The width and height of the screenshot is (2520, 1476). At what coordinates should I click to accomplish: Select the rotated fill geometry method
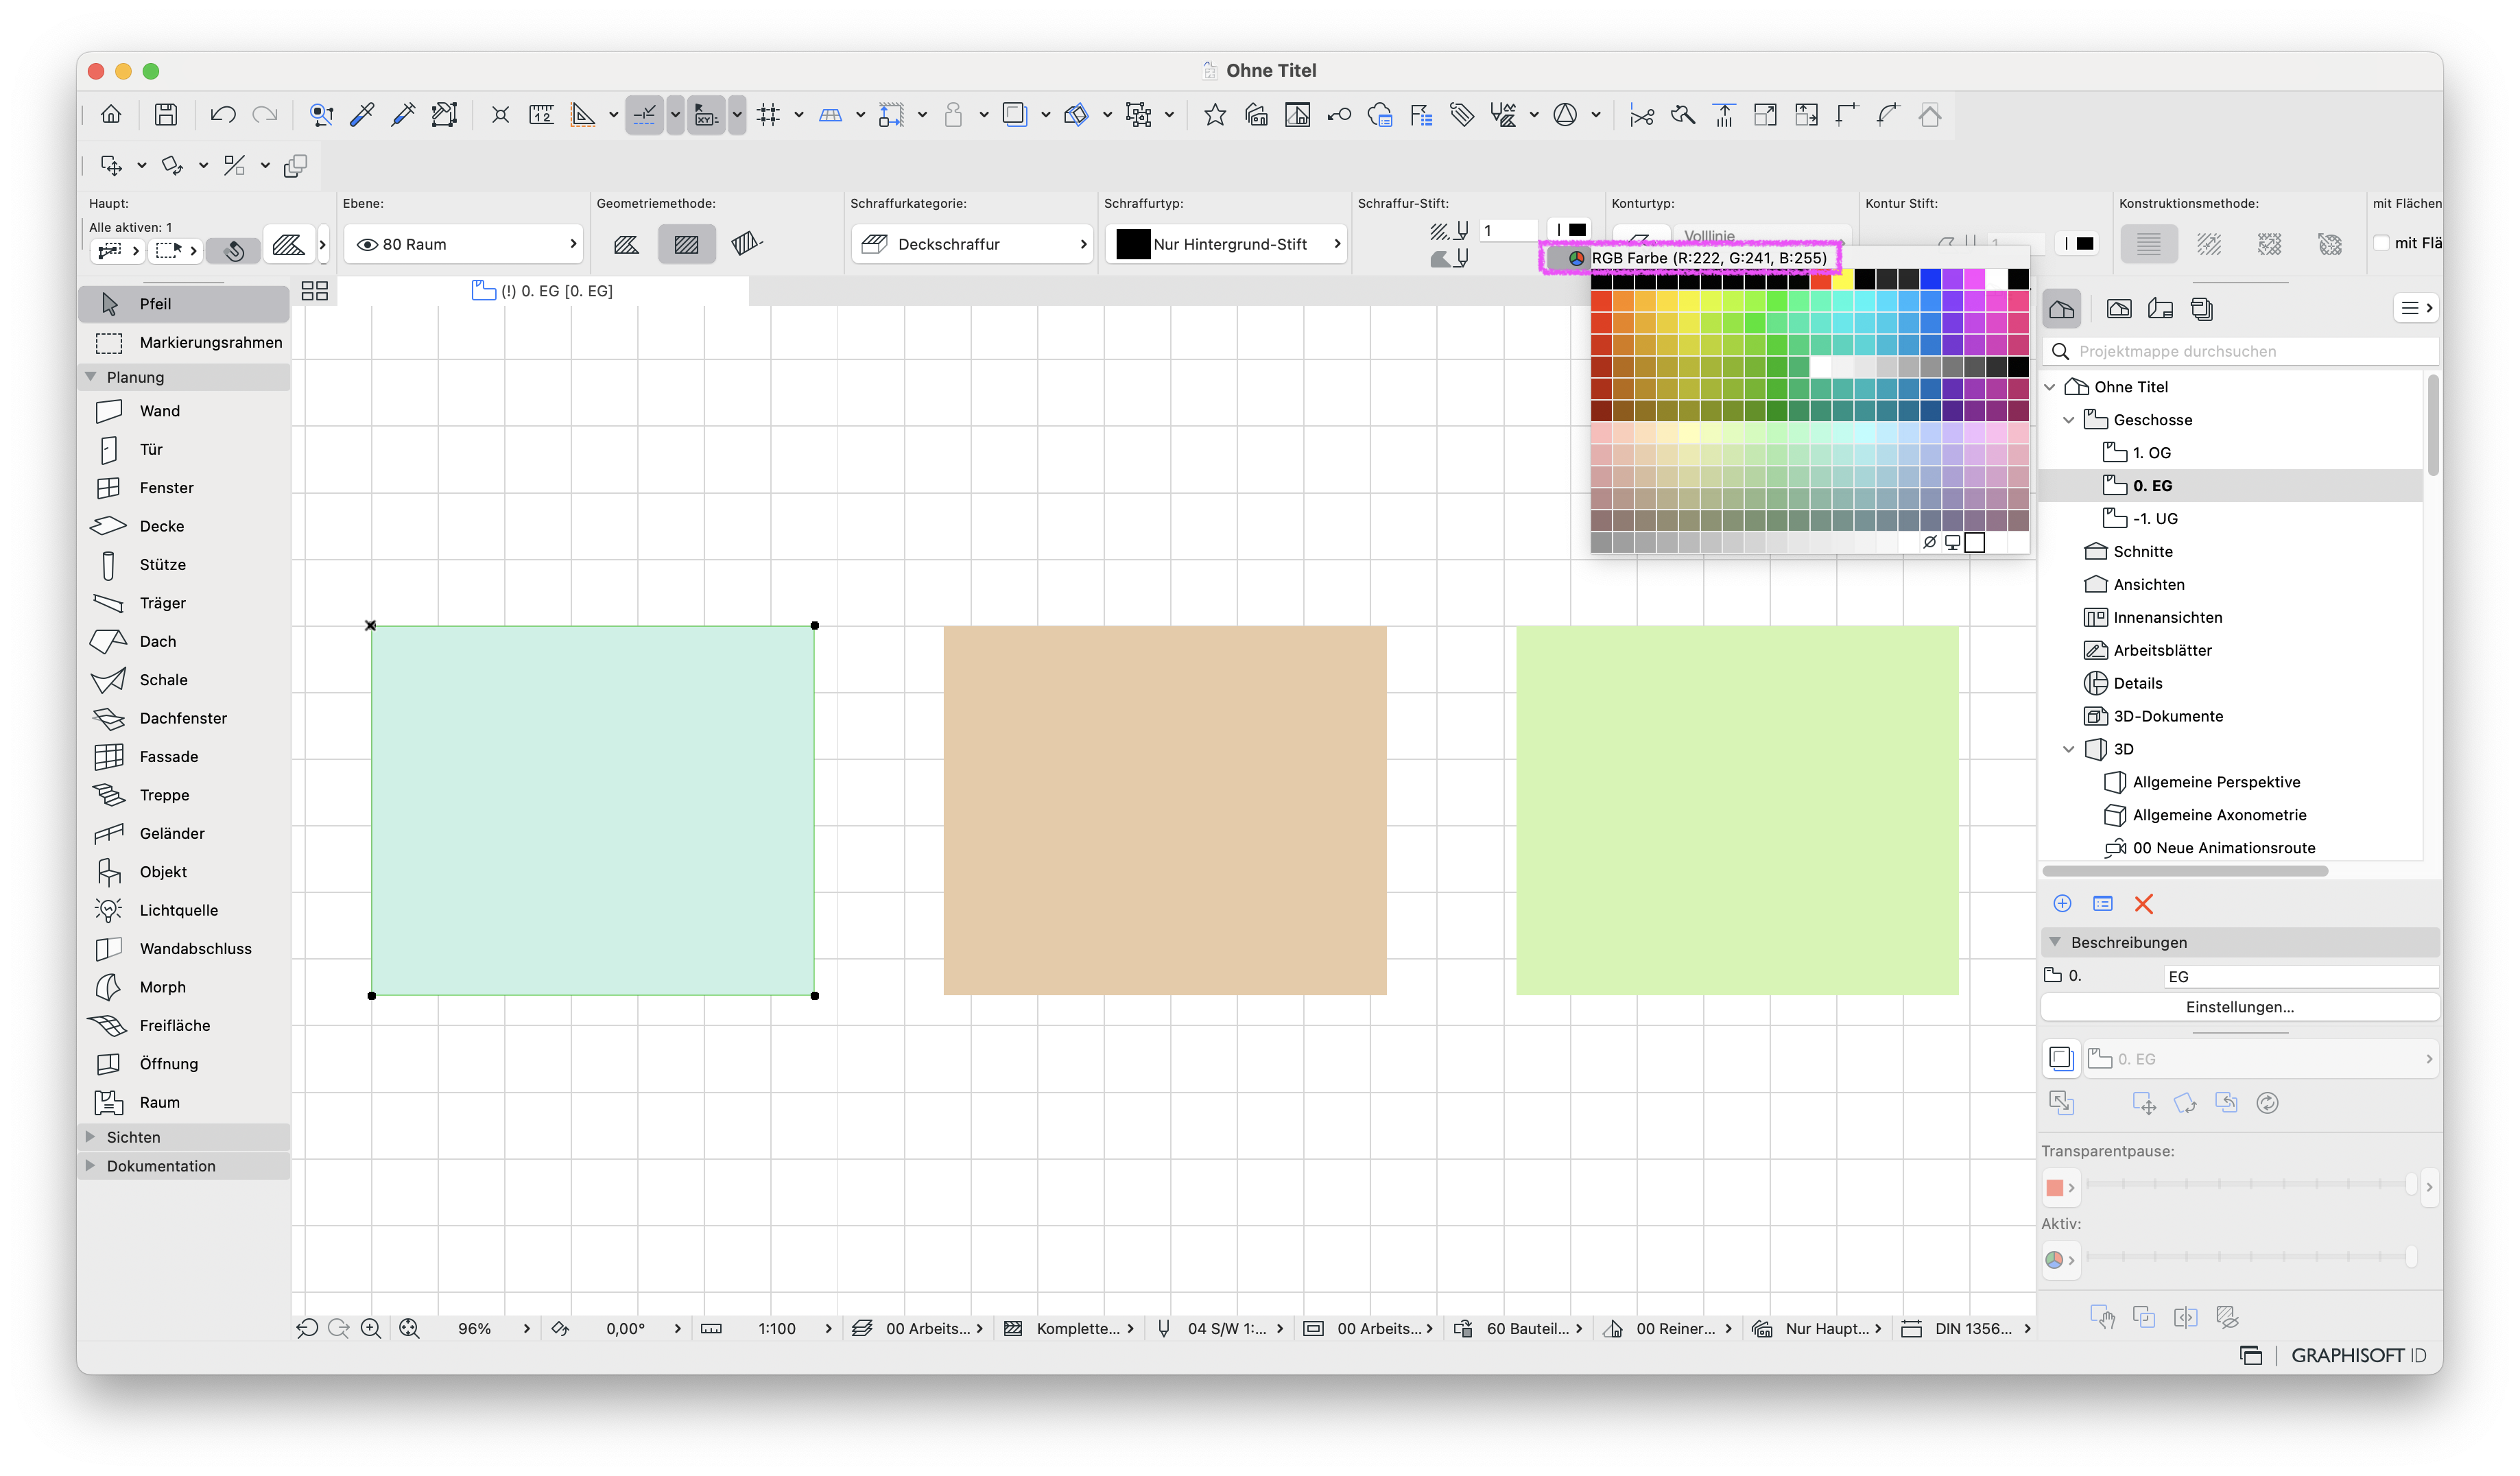(x=747, y=244)
